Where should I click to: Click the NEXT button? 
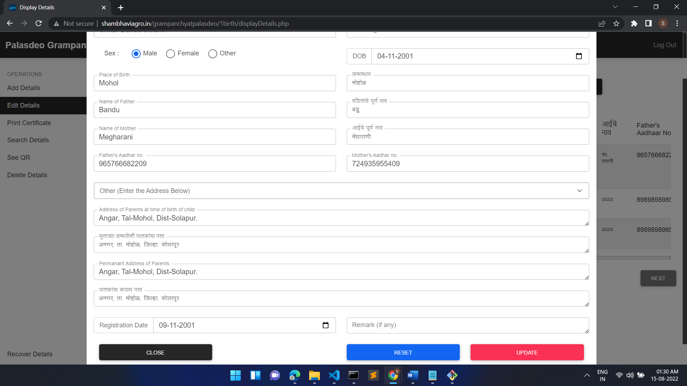pyautogui.click(x=658, y=278)
